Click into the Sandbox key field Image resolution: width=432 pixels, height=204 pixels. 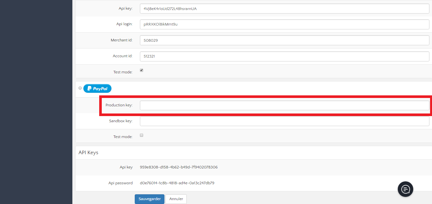284,121
